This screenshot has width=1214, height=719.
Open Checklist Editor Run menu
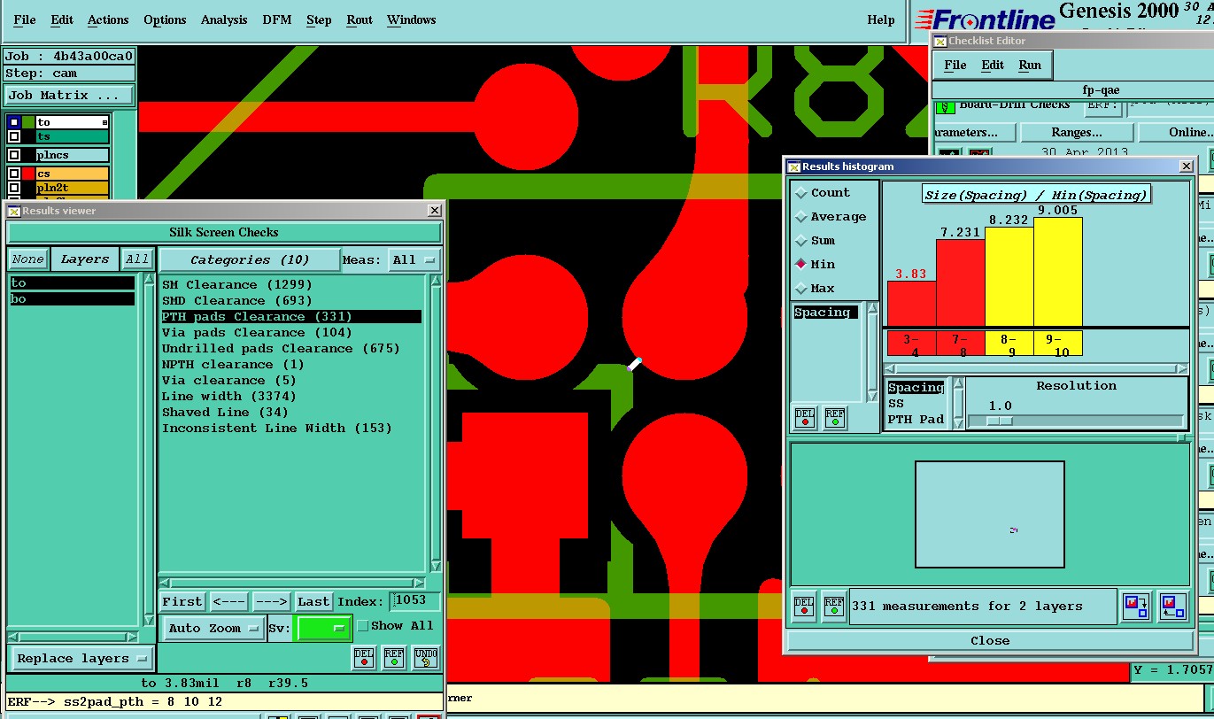[x=1030, y=65]
